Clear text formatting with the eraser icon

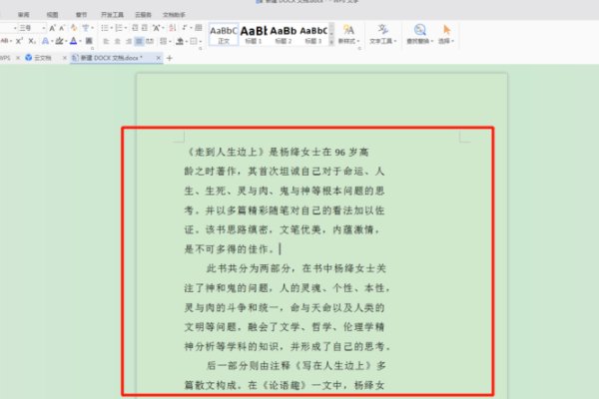pyautogui.click(x=74, y=28)
